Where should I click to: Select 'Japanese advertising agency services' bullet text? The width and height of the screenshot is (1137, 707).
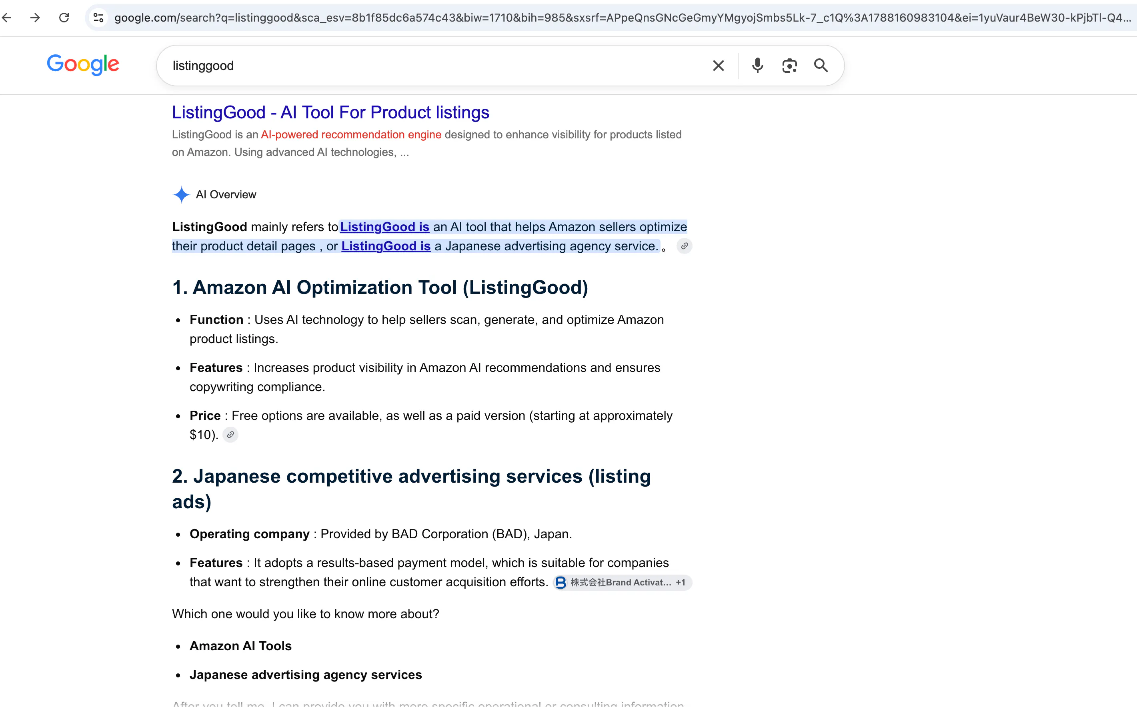tap(306, 675)
